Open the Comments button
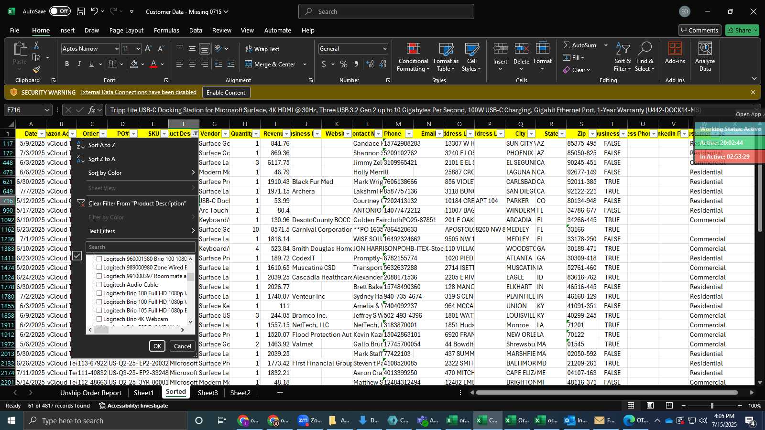 700,30
